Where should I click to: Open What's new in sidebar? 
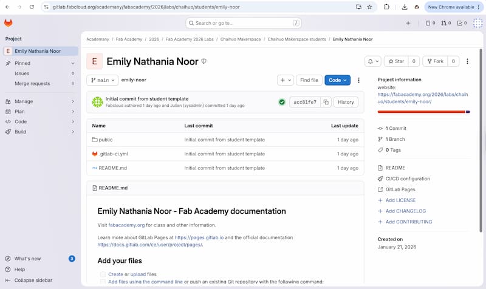click(40, 259)
